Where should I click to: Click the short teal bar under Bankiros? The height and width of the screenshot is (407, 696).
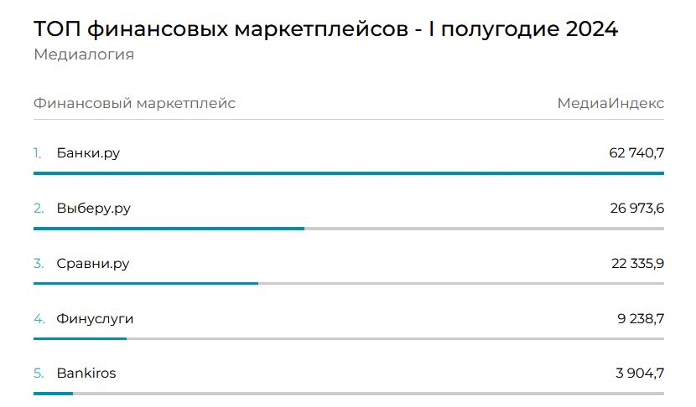pos(53,393)
